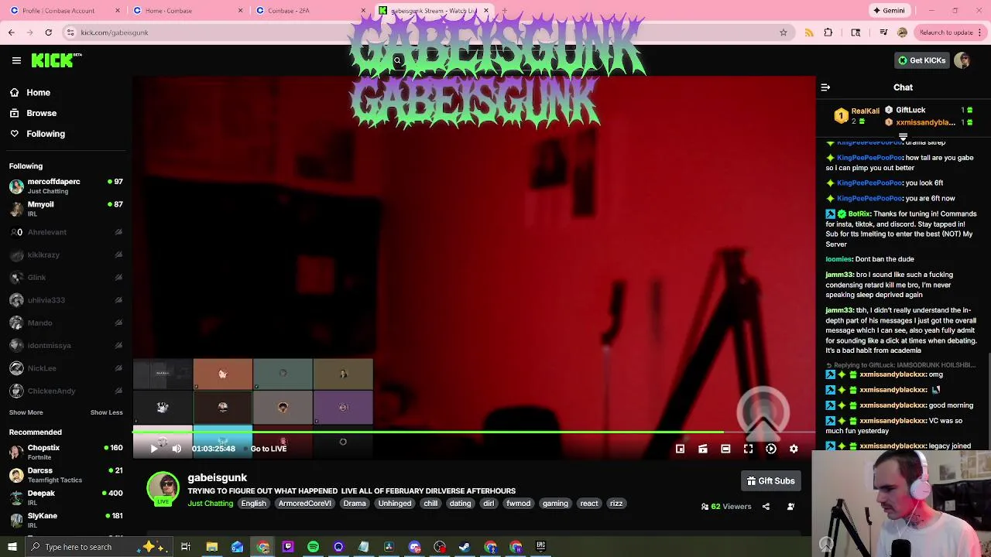
Task: Open the mini player icon in the player controls
Action: tap(680, 449)
